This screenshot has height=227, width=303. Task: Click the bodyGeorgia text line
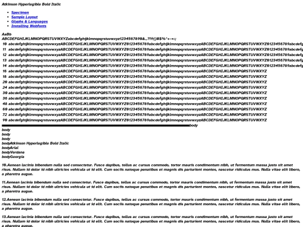[x=13, y=156]
